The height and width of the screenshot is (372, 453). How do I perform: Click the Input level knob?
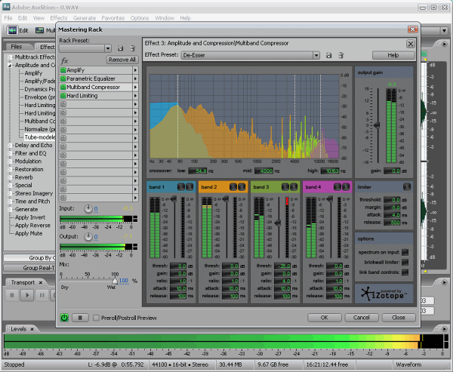click(x=88, y=208)
